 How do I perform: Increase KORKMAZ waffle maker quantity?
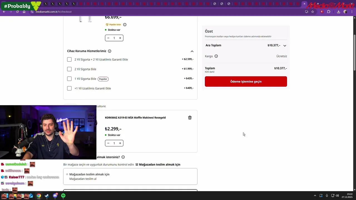(x=120, y=143)
